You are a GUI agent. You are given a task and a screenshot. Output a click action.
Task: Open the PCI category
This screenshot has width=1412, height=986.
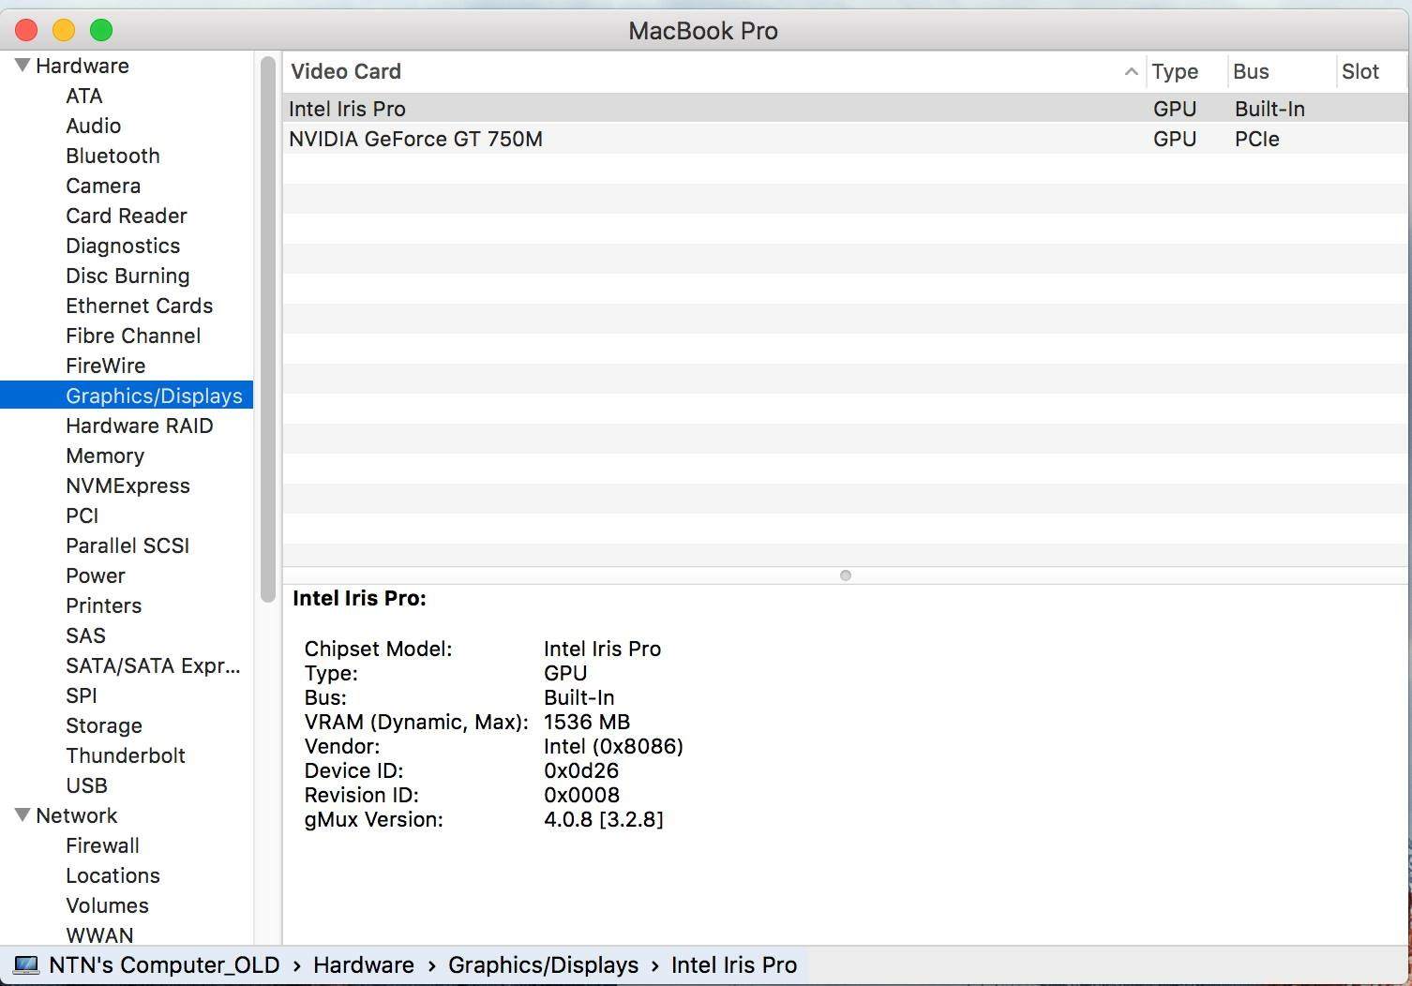point(82,515)
